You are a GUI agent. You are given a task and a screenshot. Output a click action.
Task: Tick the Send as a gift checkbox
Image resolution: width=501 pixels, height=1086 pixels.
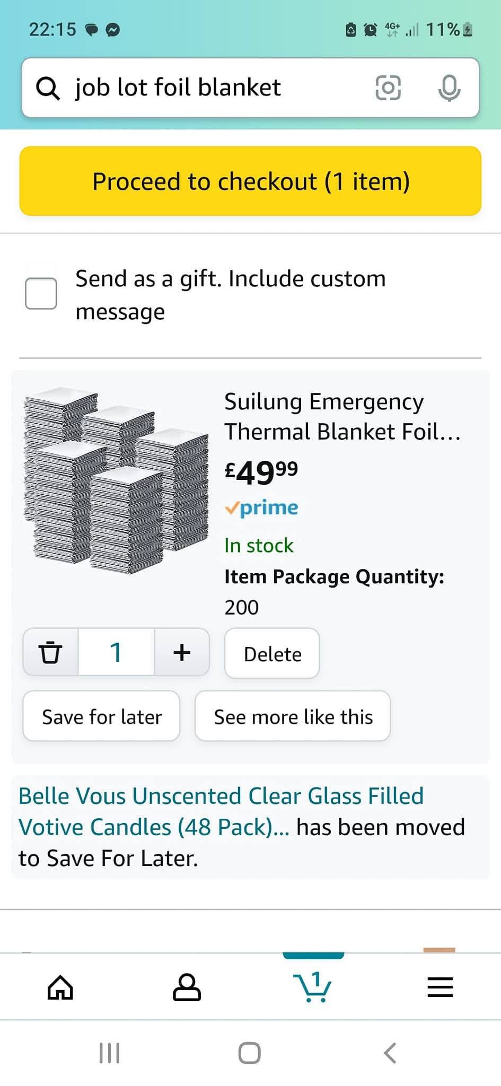[41, 293]
